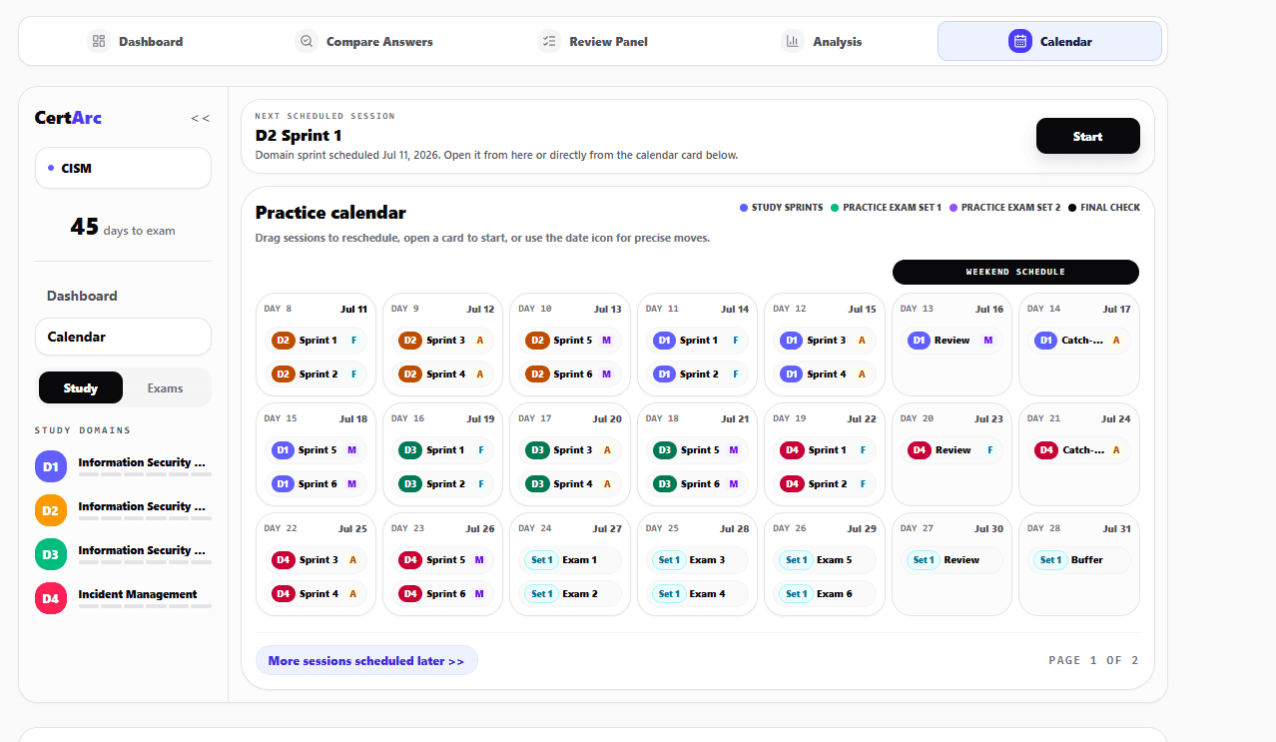This screenshot has width=1276, height=742.
Task: Select Calendar in the sidebar menu
Action: pos(123,337)
